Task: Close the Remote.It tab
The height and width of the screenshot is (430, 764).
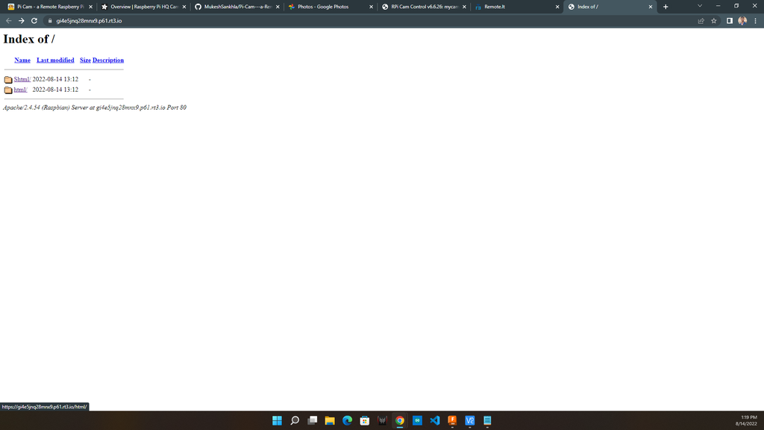Action: coord(557,7)
